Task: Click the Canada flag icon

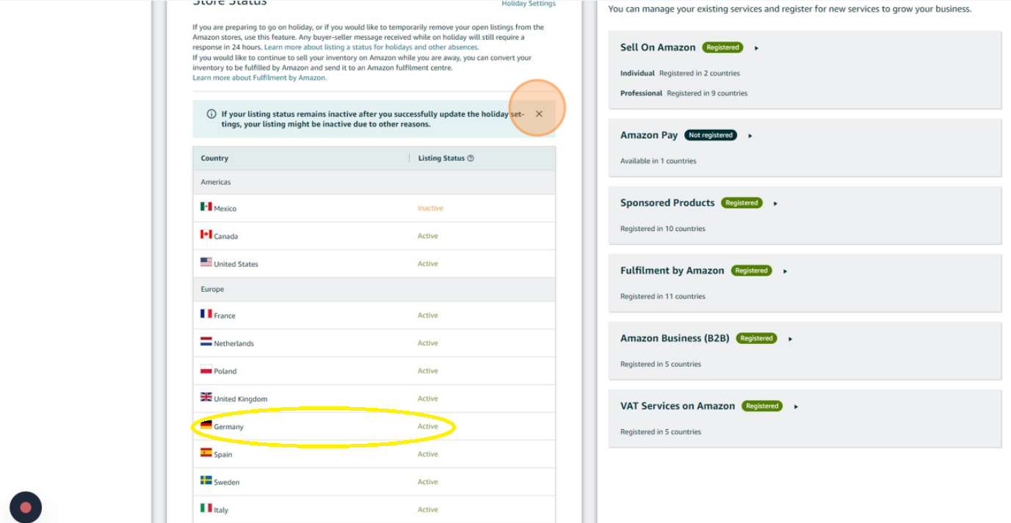Action: tap(206, 235)
